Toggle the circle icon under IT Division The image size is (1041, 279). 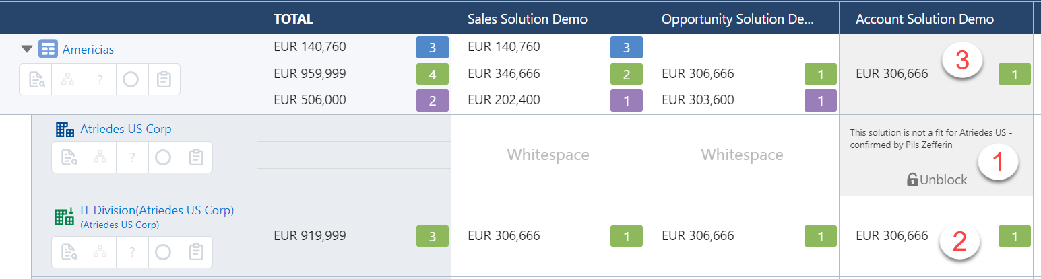(x=163, y=252)
